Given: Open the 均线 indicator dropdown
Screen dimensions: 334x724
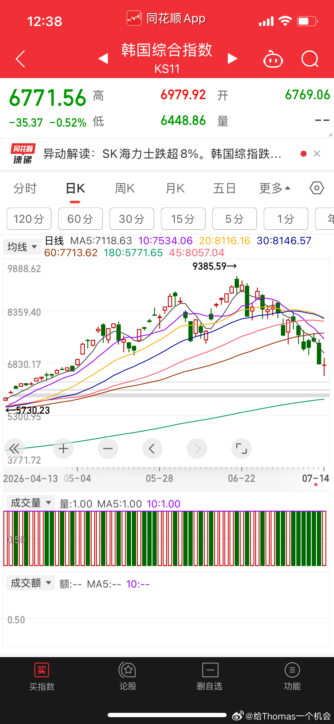Looking at the screenshot, I should 22,246.
